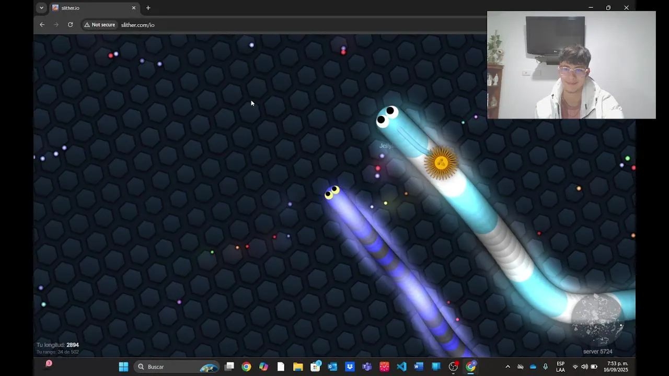Image resolution: width=669 pixels, height=376 pixels.
Task: Open Task View from taskbar
Action: click(229, 367)
